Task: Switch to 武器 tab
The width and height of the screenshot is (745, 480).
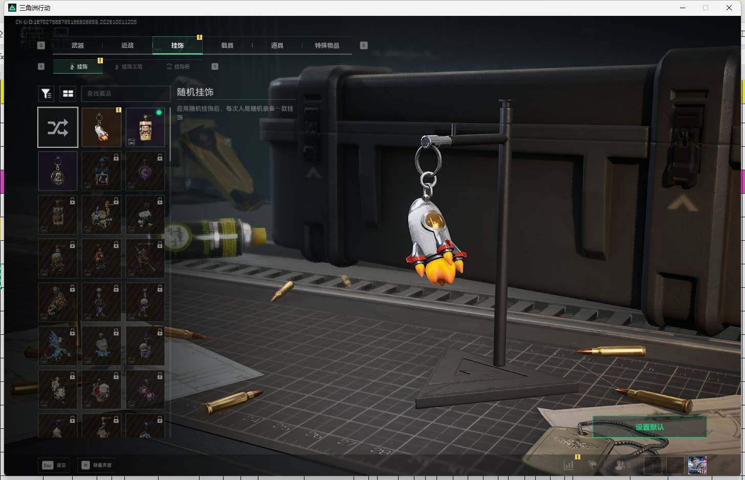Action: 78,45
